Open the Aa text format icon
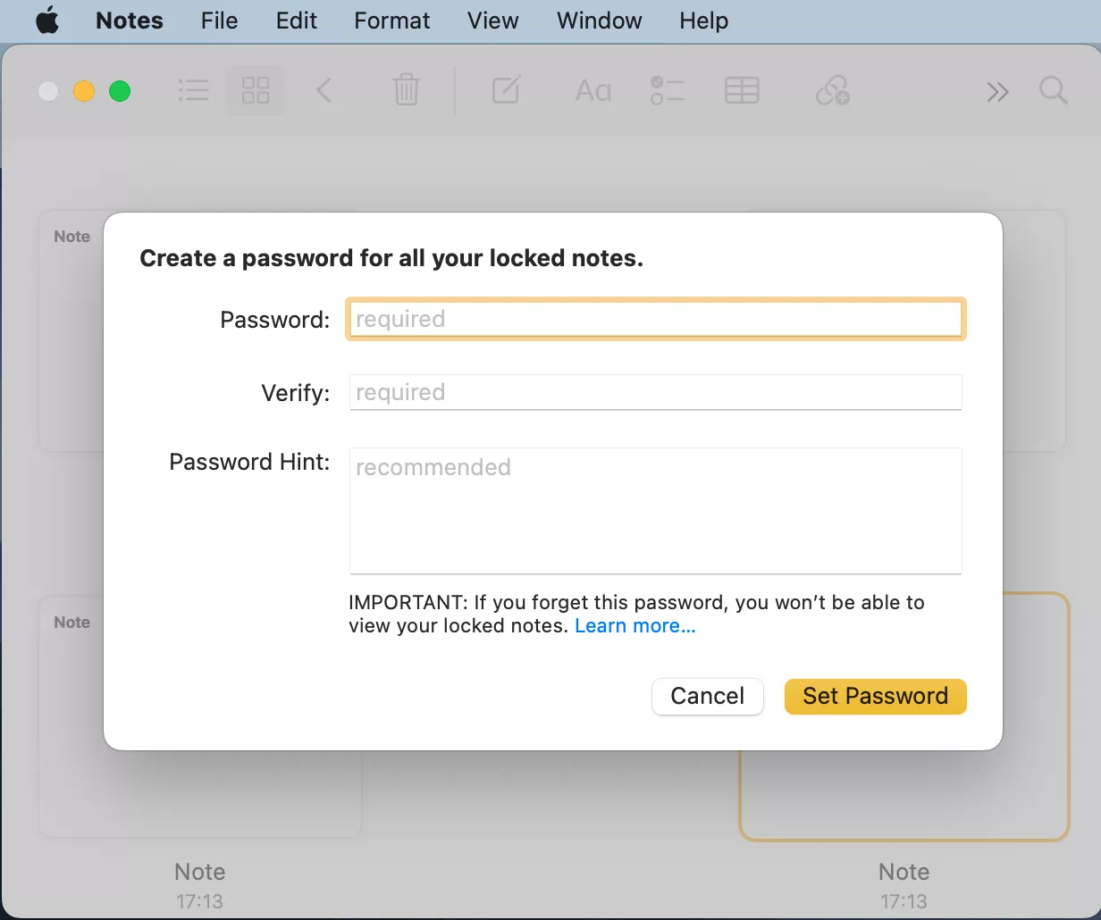This screenshot has height=920, width=1101. [x=593, y=90]
